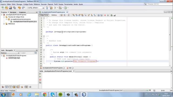Click the Pesquisar search field
The height and width of the screenshot is (97, 173).
[159, 4]
